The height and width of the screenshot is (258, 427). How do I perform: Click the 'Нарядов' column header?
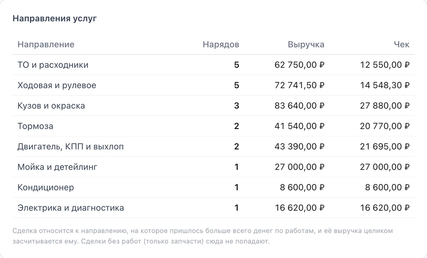221,44
